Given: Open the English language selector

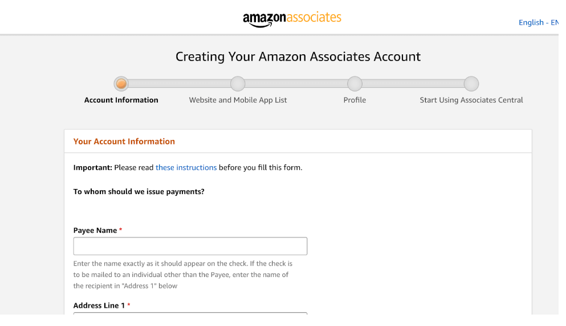Looking at the screenshot, I should [x=538, y=22].
